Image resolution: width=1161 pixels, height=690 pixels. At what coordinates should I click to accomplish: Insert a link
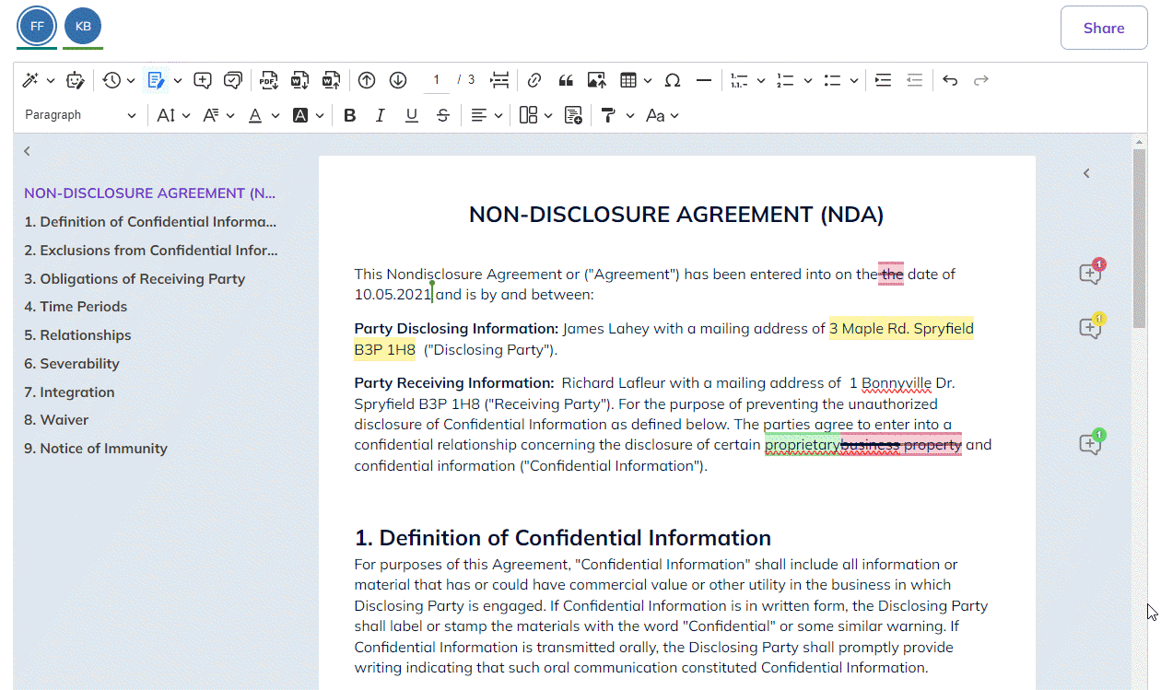point(534,80)
